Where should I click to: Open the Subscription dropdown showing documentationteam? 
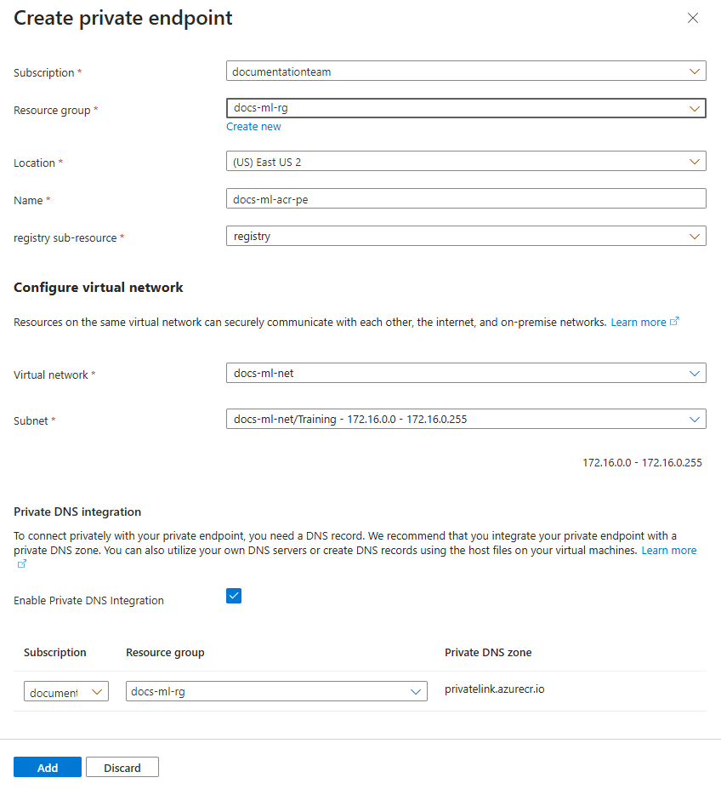(695, 71)
